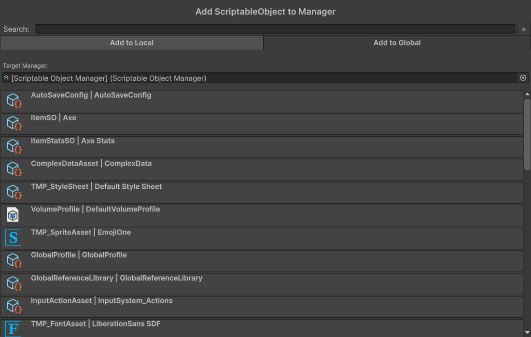
Task: Click the InputSystem_Actions asset icon
Action: [14, 307]
